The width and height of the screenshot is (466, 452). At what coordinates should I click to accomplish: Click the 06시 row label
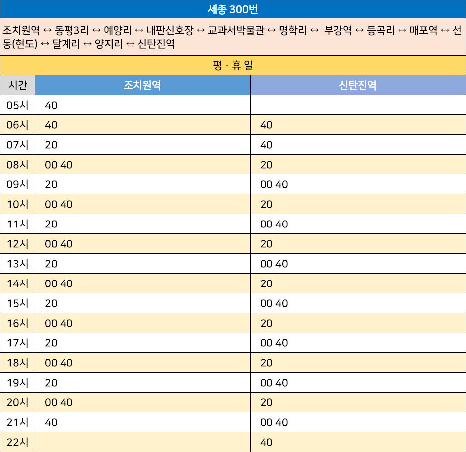click(17, 125)
